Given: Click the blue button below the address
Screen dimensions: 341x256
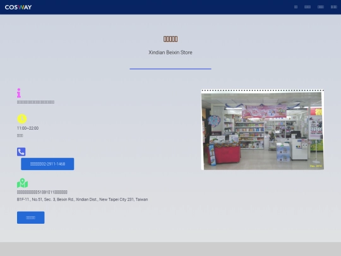Looking at the screenshot, I should click(x=31, y=217).
